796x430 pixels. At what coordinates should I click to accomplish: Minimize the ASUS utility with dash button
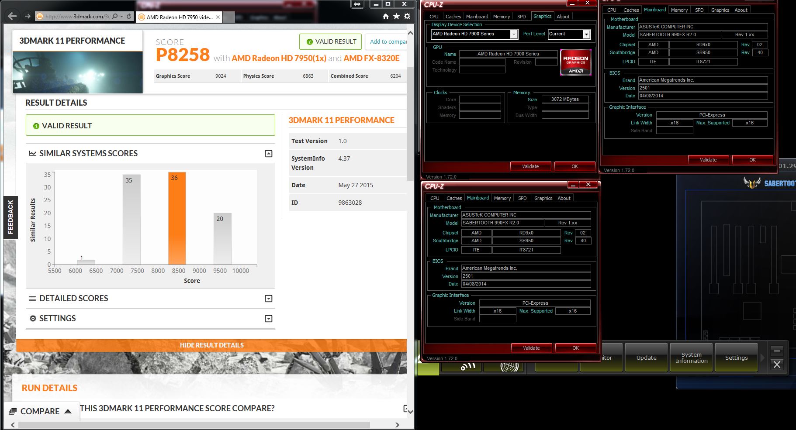click(x=777, y=351)
